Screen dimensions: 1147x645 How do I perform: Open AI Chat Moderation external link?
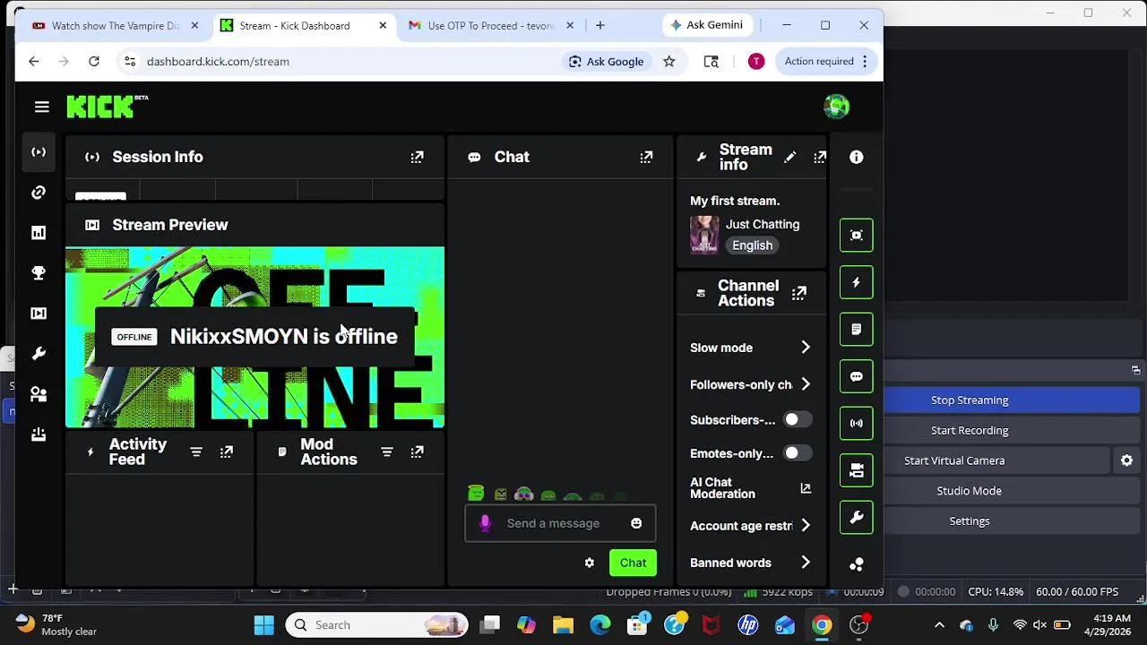coord(806,488)
